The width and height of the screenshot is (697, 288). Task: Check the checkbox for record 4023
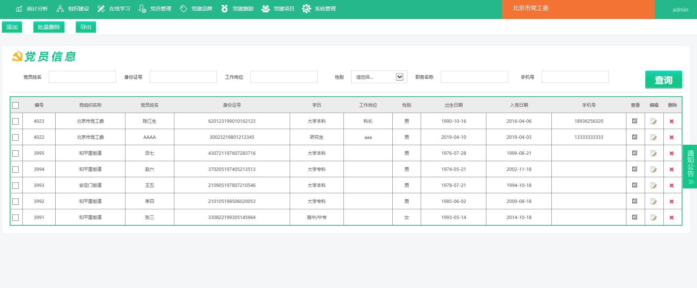click(x=16, y=121)
